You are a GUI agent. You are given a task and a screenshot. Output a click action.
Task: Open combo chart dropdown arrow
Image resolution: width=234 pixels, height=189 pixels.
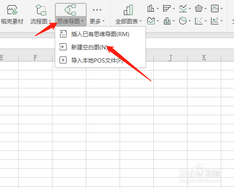click(174, 21)
